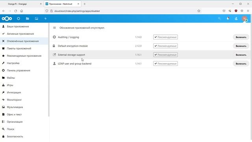Select Активные приложения in the sidebar
This screenshot has width=252, height=142.
click(x=24, y=34)
